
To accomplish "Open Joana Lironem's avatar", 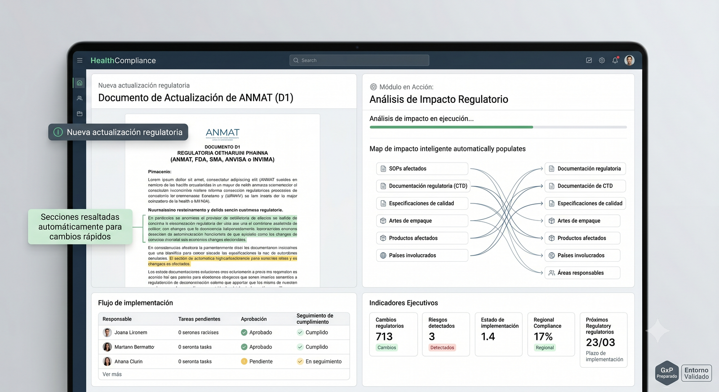I will tap(107, 333).
